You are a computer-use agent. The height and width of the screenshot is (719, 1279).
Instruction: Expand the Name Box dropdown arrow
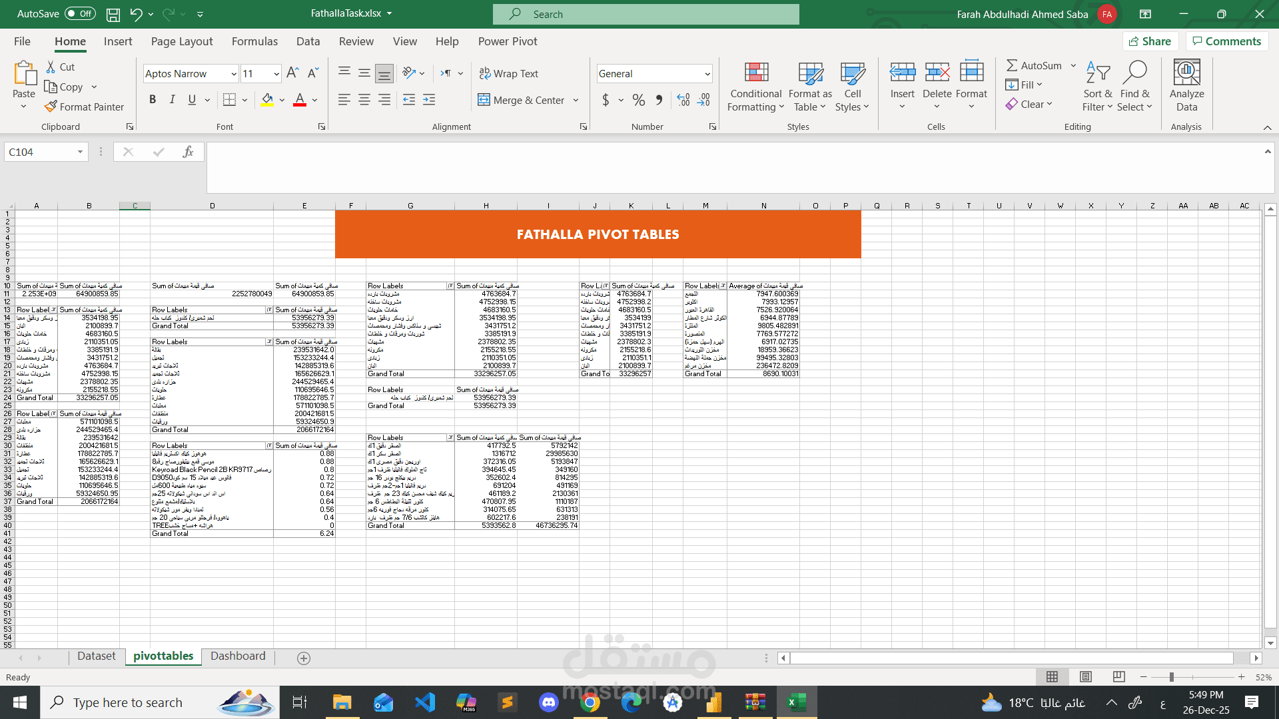tap(80, 152)
